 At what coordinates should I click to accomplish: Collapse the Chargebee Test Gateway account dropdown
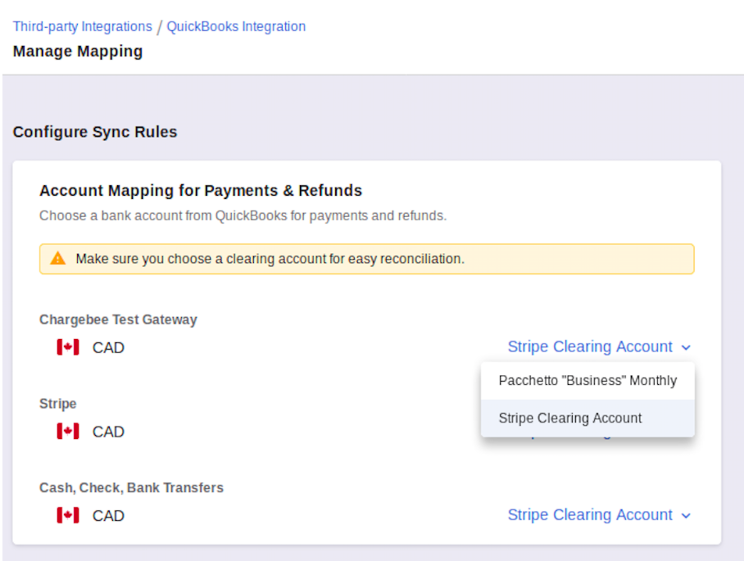(x=590, y=347)
